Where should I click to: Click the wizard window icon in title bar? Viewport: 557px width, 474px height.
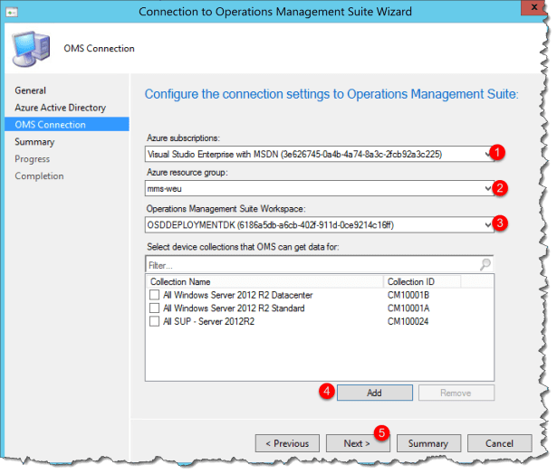12,13
